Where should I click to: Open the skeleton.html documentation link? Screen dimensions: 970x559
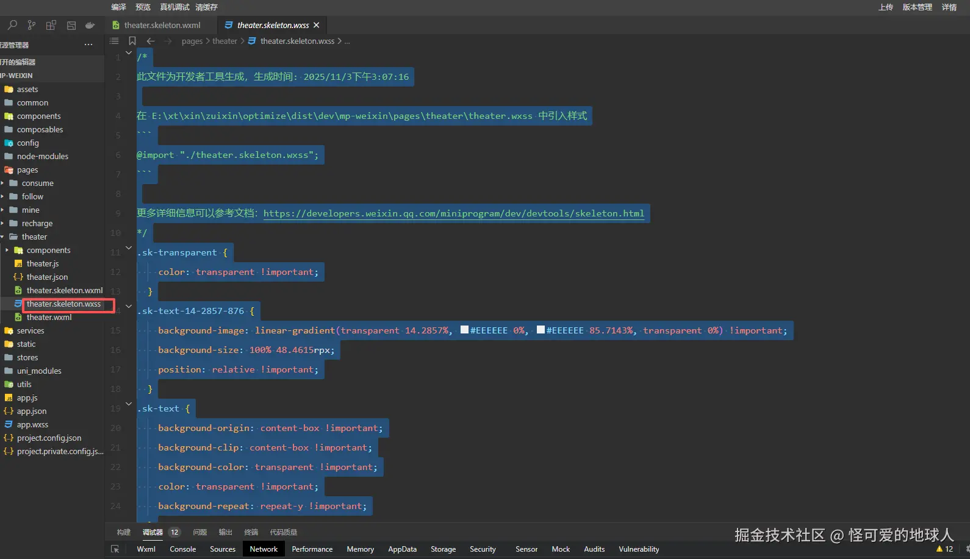pos(454,213)
